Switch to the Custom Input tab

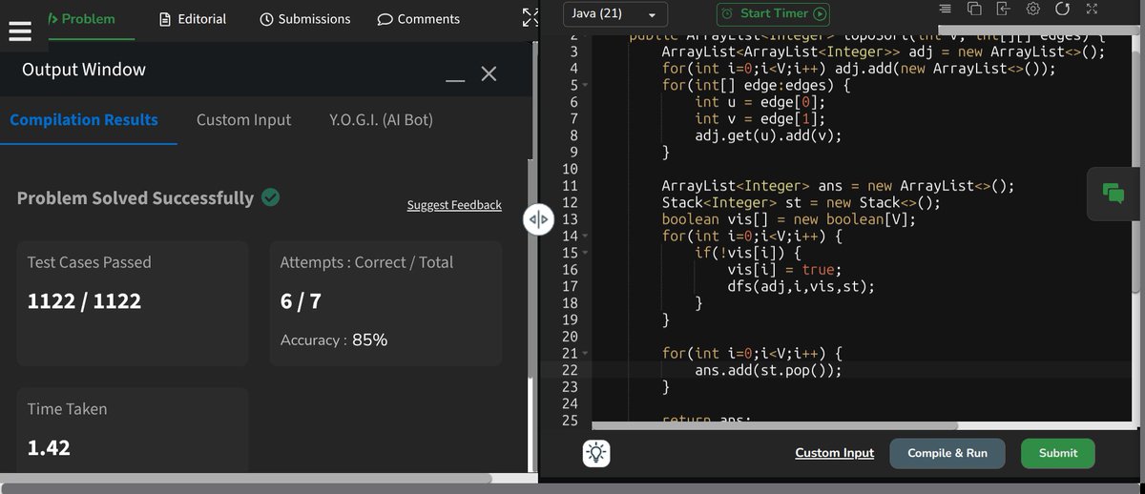click(243, 120)
